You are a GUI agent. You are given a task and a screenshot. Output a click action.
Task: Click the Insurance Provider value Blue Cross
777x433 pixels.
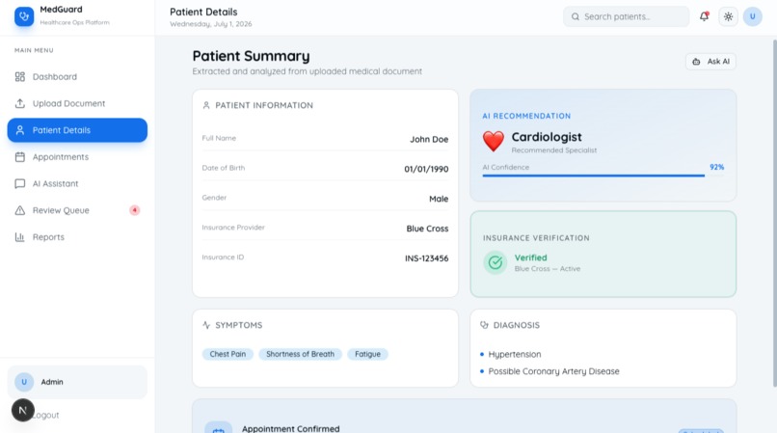click(427, 229)
